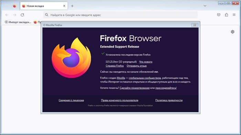241x135 pixels.
Task: Close the Новая вкладка tab
Action: coord(64,6)
